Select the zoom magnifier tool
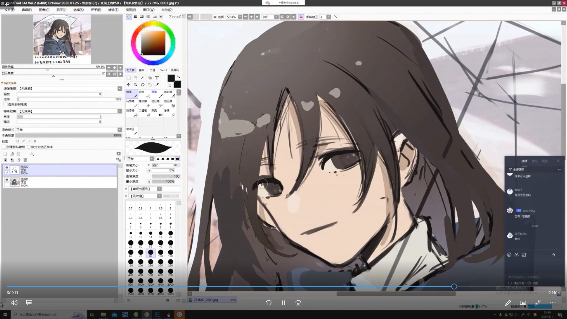567x319 pixels. point(136,85)
